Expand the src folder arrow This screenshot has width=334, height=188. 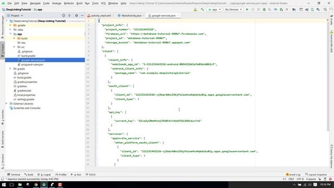click(x=14, y=47)
